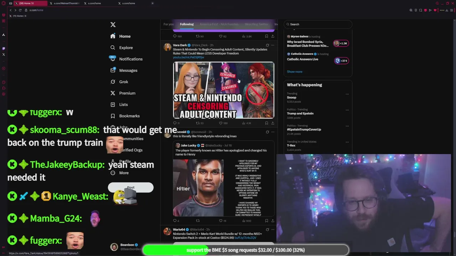Open options for the Snoop trend
456x256 pixels.
coord(347,94)
